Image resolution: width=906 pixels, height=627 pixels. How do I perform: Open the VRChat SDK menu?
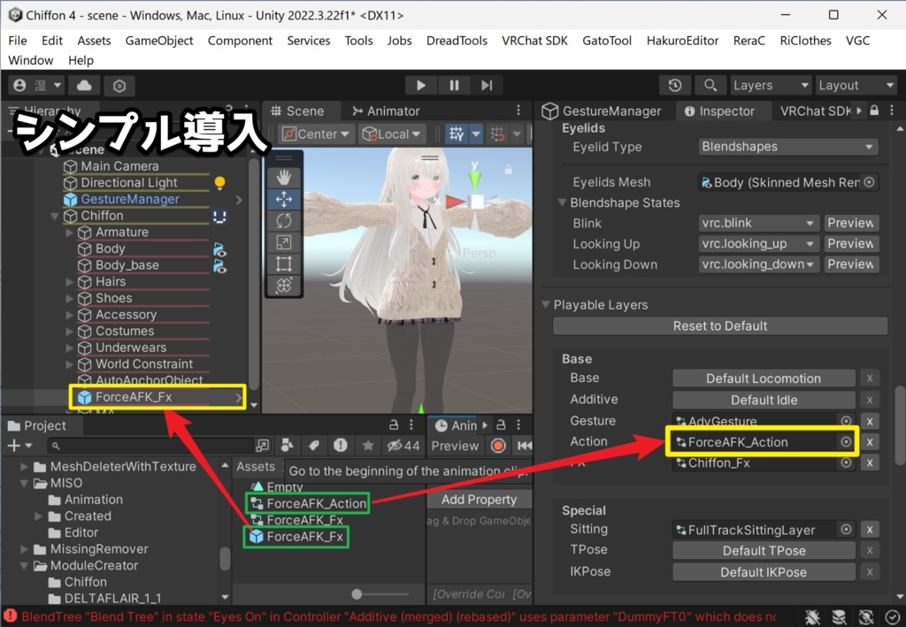tap(534, 40)
